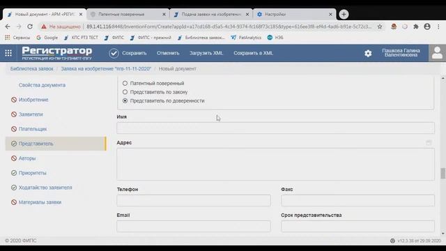Open the PatAnalytics bookmark
Image resolution: width=446 pixels, height=251 pixels.
pyautogui.click(x=246, y=38)
